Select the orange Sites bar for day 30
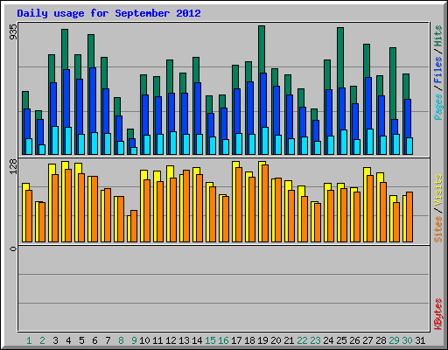Image resolution: width=448 pixels, height=350 pixels. 409,217
